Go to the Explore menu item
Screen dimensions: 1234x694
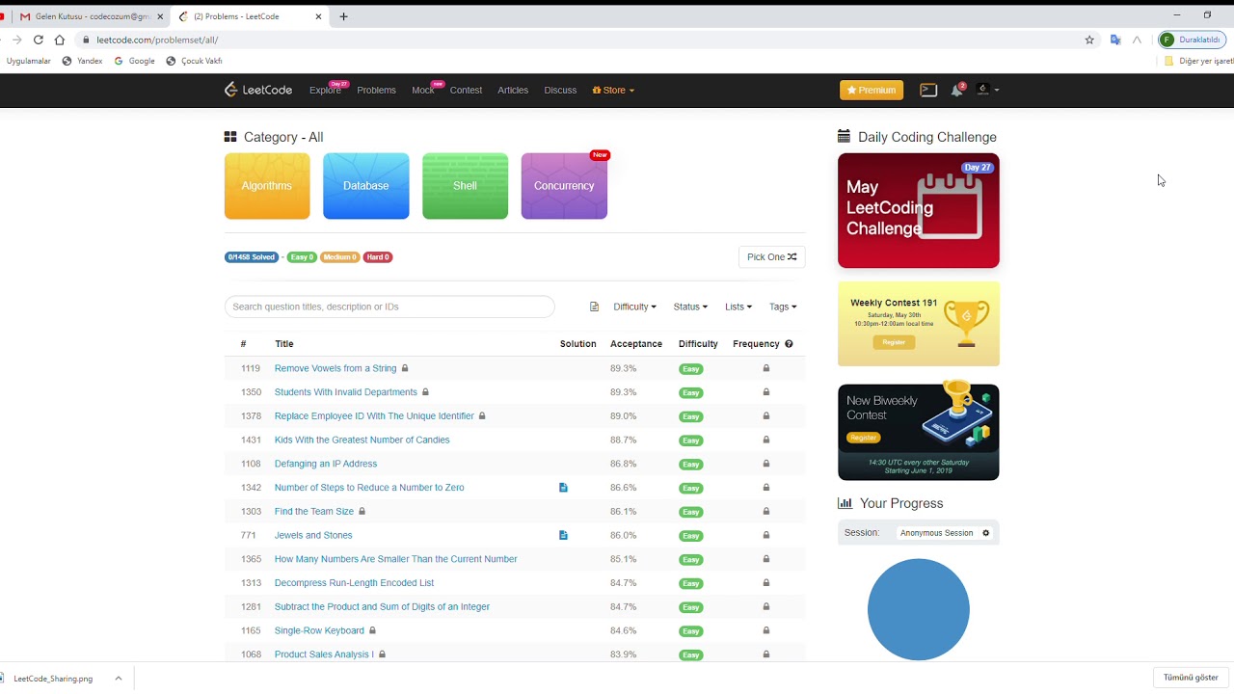[326, 90]
